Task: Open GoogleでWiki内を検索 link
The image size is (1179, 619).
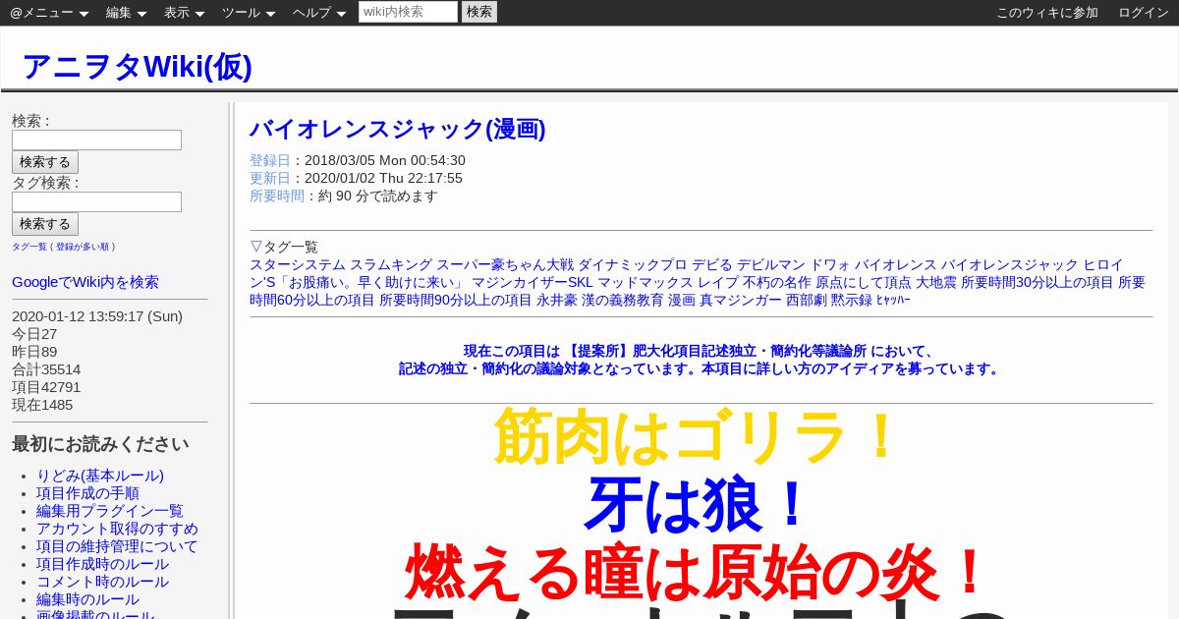Action: click(x=85, y=282)
